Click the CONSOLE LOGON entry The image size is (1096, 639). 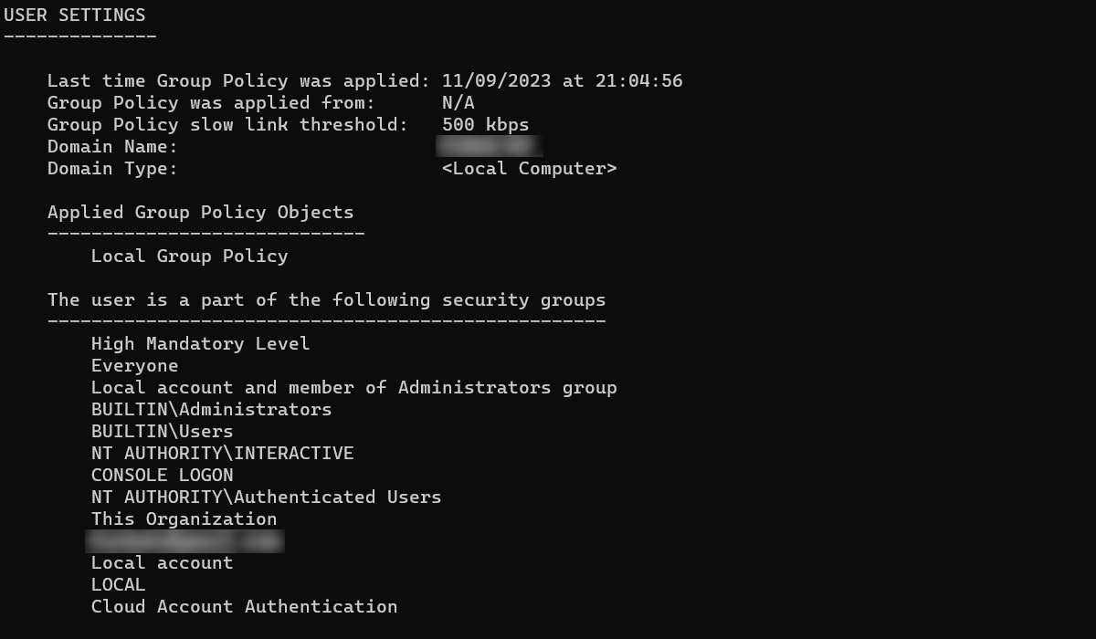pyautogui.click(x=162, y=476)
